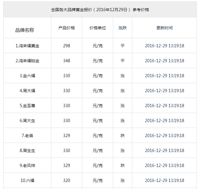Click 元/克 unit in 金至尊 row
Image resolution: width=198 pixels, height=189 pixels.
[x=98, y=106]
